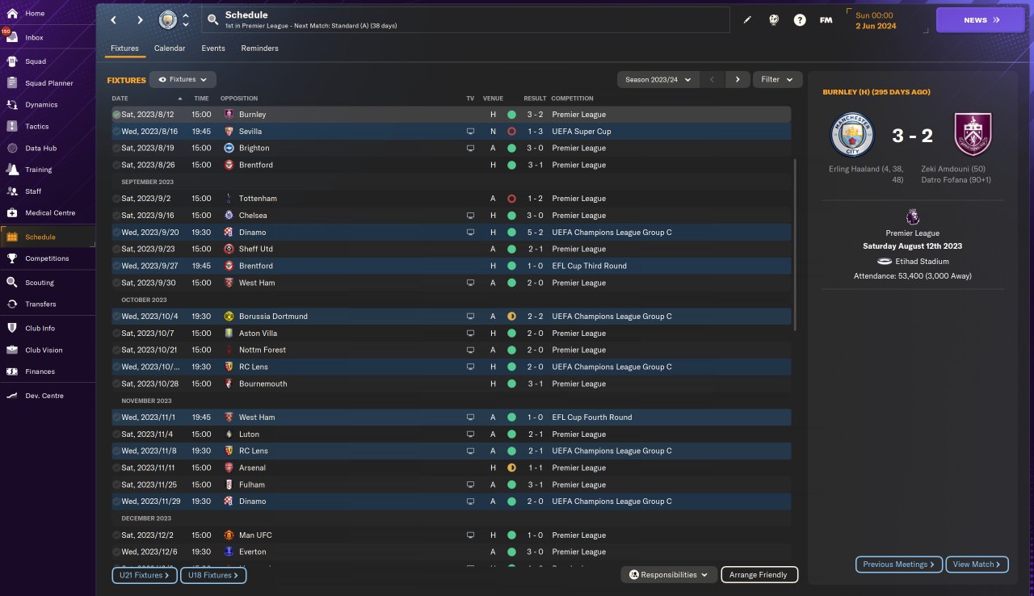Expand the Filter dropdown

tap(777, 79)
